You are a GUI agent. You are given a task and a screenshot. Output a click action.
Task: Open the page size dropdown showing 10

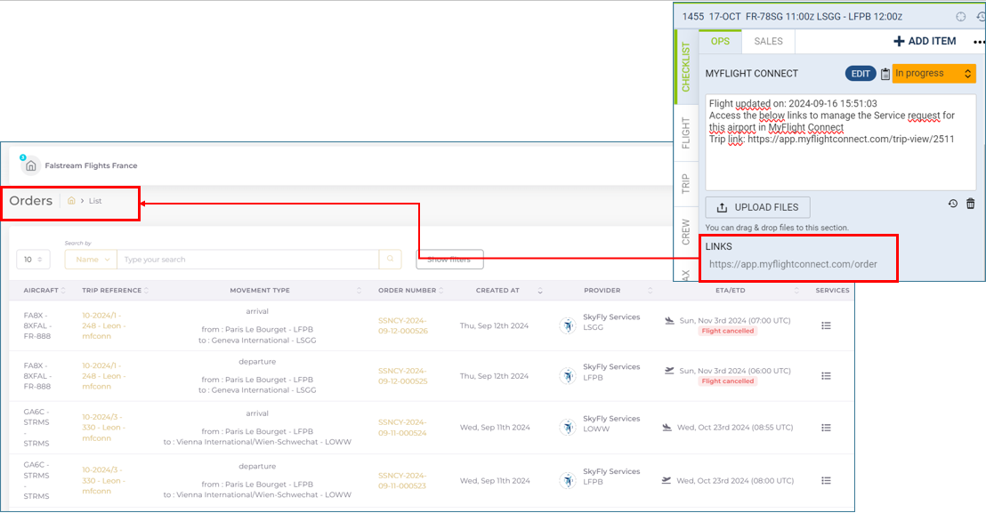tap(33, 260)
